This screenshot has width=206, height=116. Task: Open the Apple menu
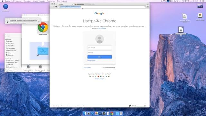(2, 1)
